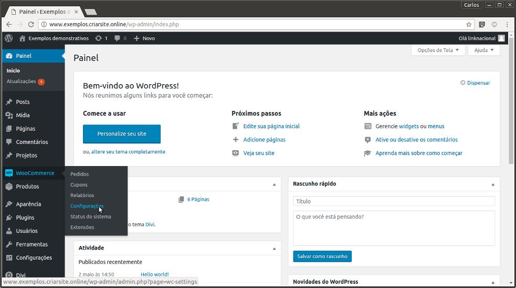Image resolution: width=516 pixels, height=288 pixels.
Task: Open the updates icon in admin bar
Action: click(99, 38)
